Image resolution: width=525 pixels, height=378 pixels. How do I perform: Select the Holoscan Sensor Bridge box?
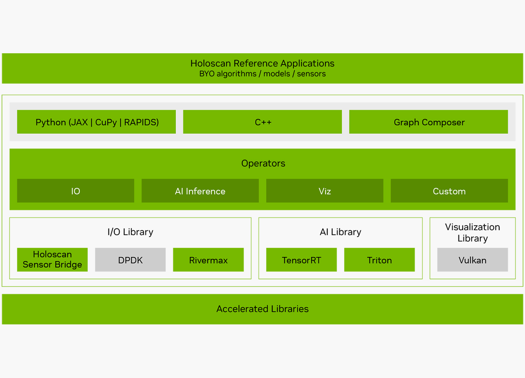pyautogui.click(x=52, y=260)
